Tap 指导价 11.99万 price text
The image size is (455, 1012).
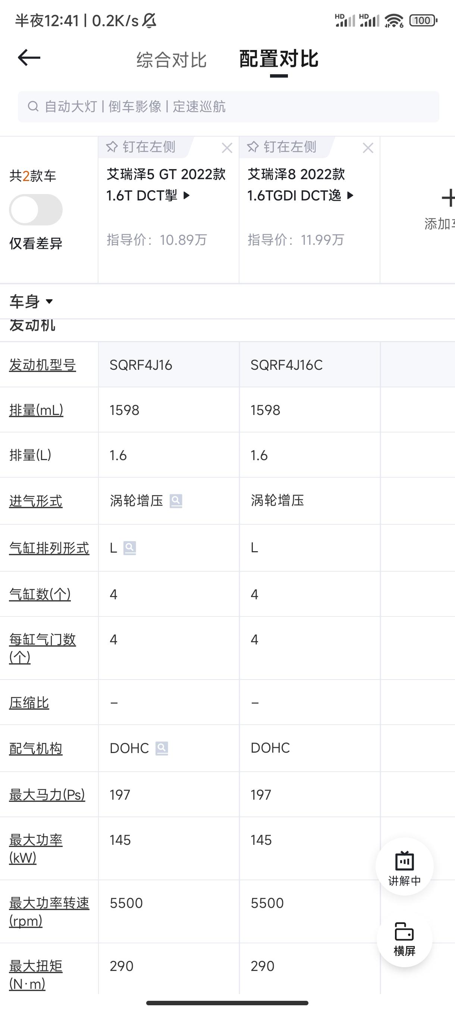(296, 240)
